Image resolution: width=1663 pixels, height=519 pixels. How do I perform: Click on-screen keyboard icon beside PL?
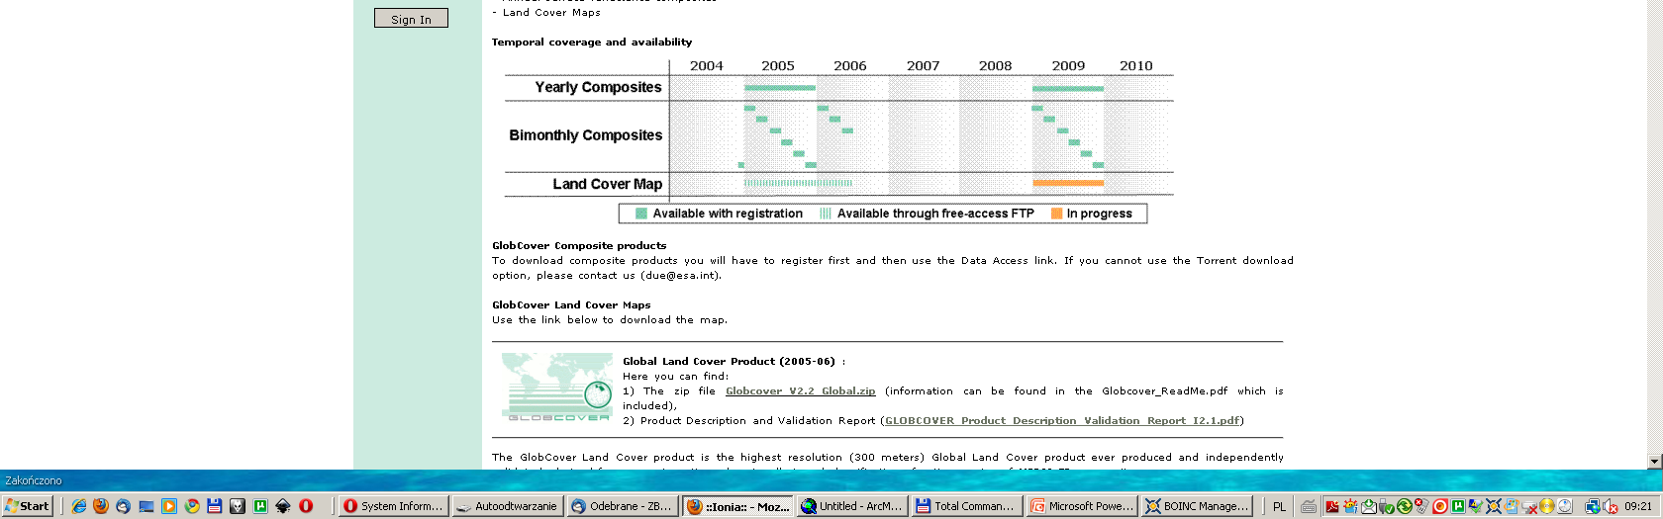pyautogui.click(x=1309, y=506)
